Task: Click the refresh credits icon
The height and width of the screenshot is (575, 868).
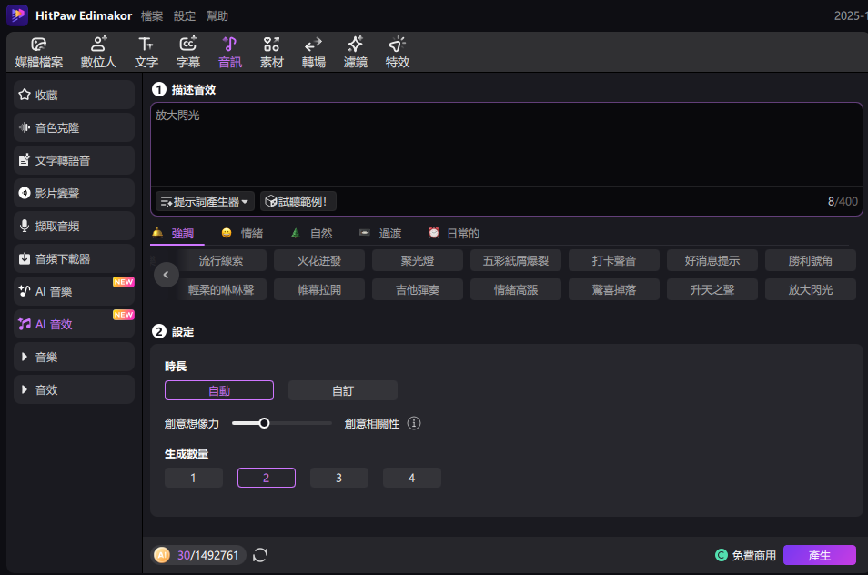Action: [260, 555]
